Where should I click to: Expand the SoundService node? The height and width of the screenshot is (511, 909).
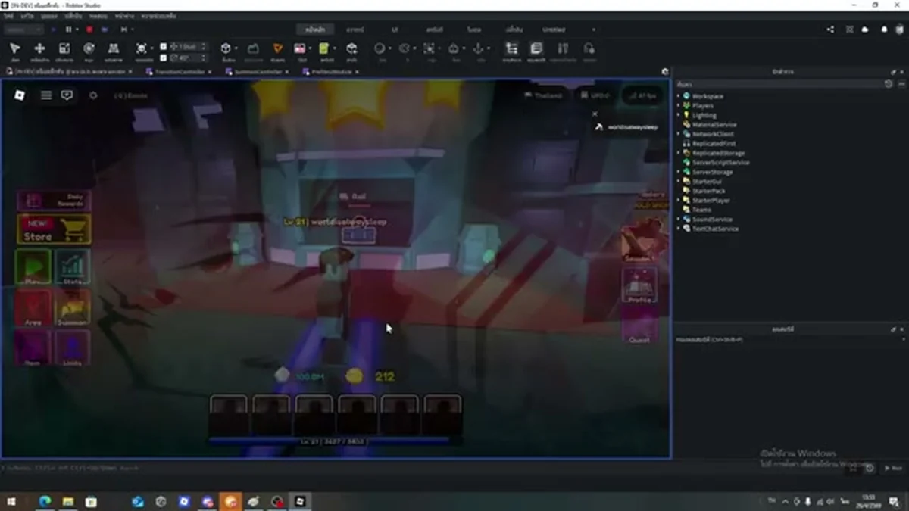pos(679,220)
